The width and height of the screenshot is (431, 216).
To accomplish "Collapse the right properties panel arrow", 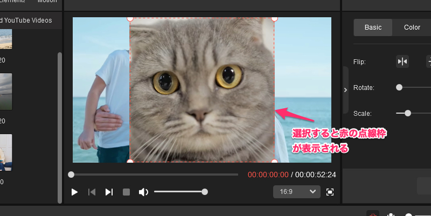I will click(345, 90).
